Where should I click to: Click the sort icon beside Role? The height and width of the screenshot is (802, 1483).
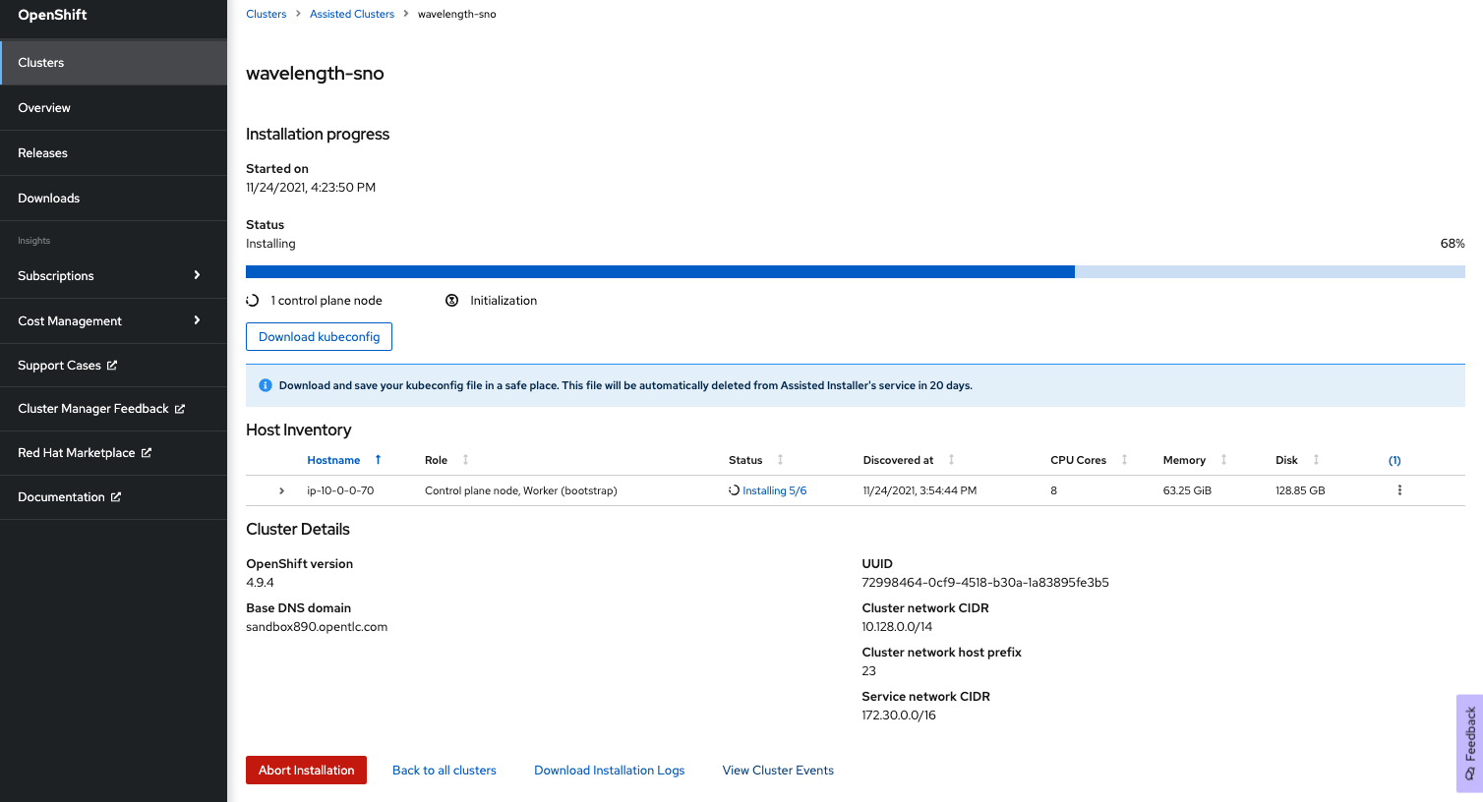coord(465,460)
